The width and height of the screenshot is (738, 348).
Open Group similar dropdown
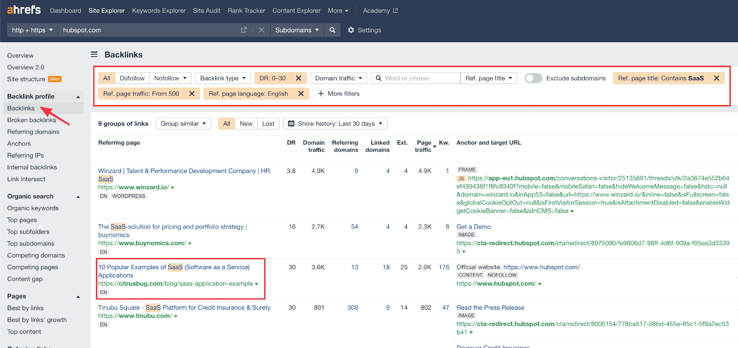pos(183,124)
